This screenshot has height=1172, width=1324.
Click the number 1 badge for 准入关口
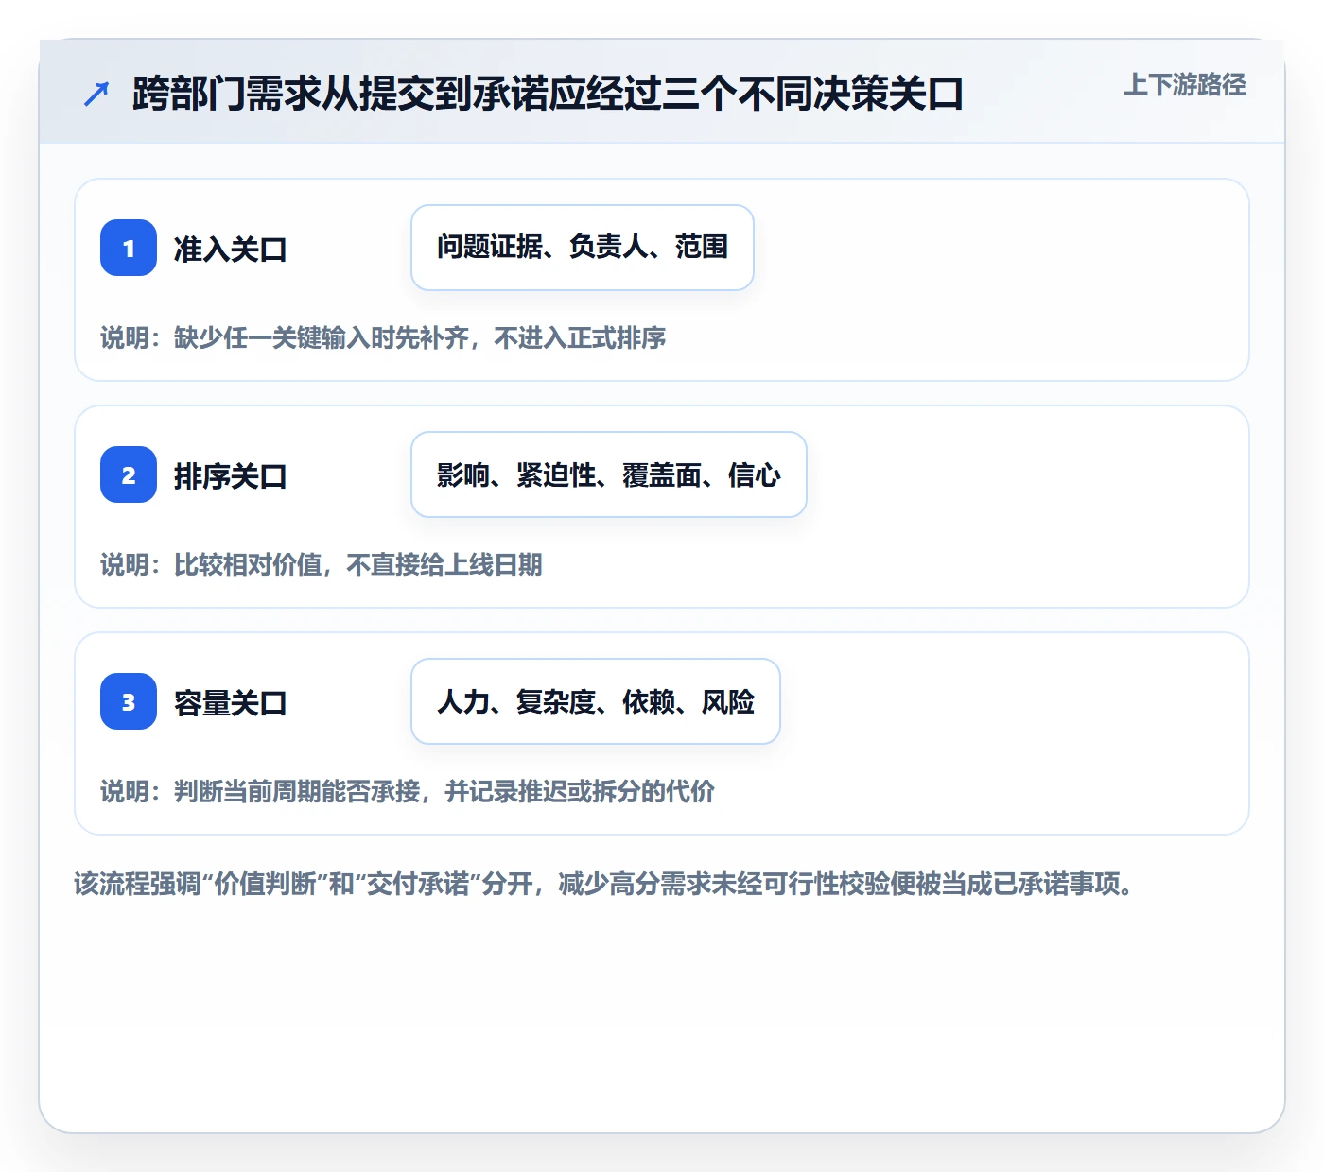(129, 248)
